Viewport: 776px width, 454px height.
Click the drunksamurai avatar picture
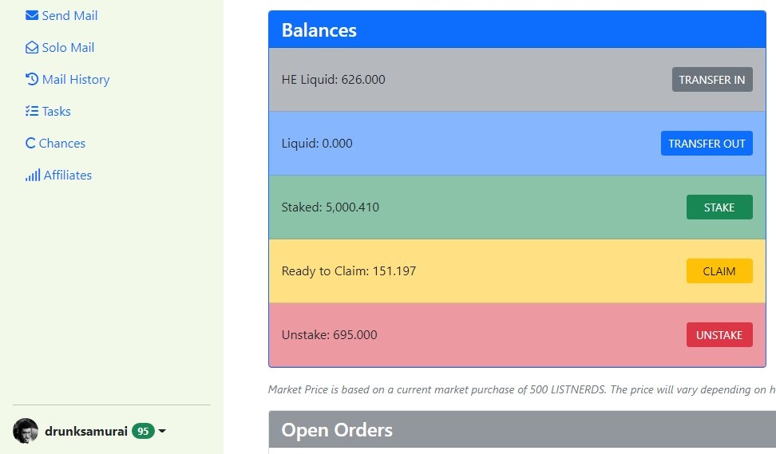26,431
